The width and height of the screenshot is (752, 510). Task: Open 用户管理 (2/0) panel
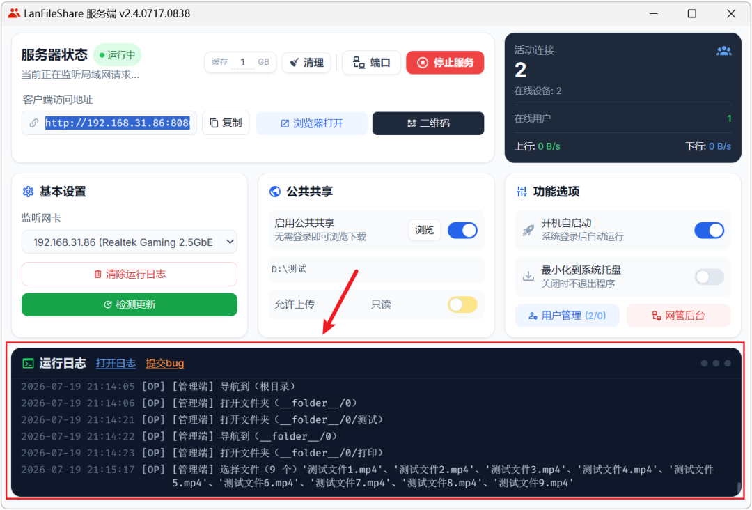point(567,316)
